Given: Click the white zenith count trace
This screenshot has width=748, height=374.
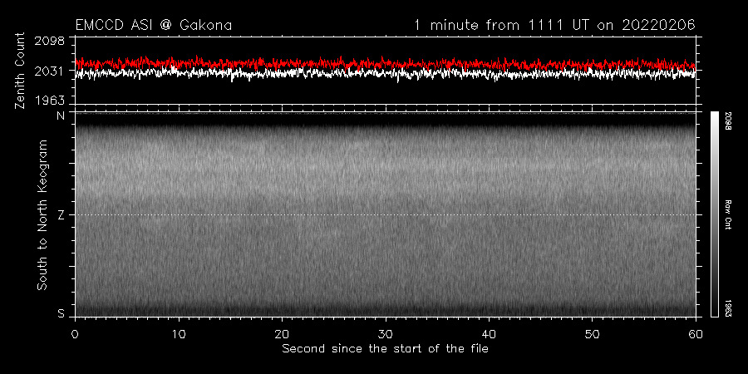Looking at the screenshot, I should [x=385, y=73].
